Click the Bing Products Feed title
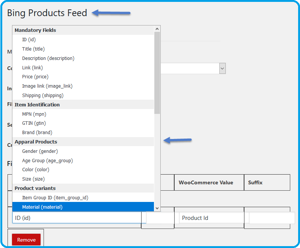 point(47,13)
